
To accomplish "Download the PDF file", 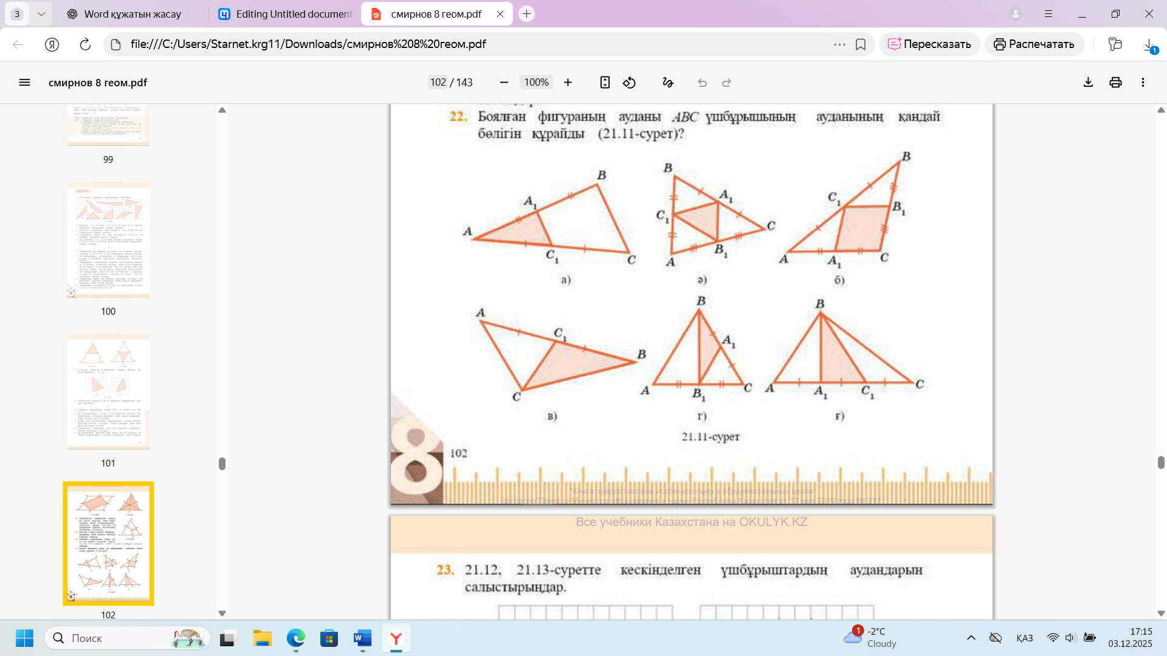I will click(1088, 83).
